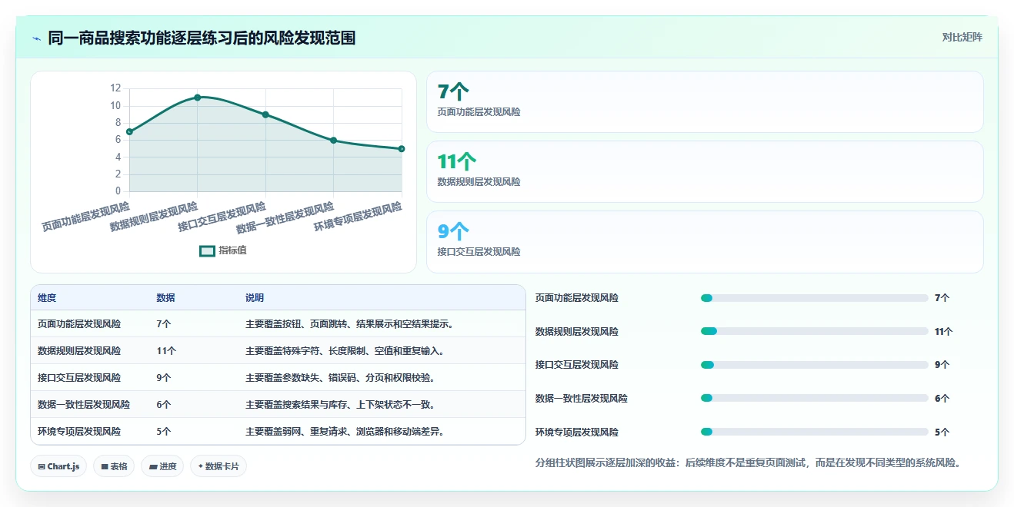Click the 11个 stat card value
The image size is (1014, 507).
click(457, 162)
